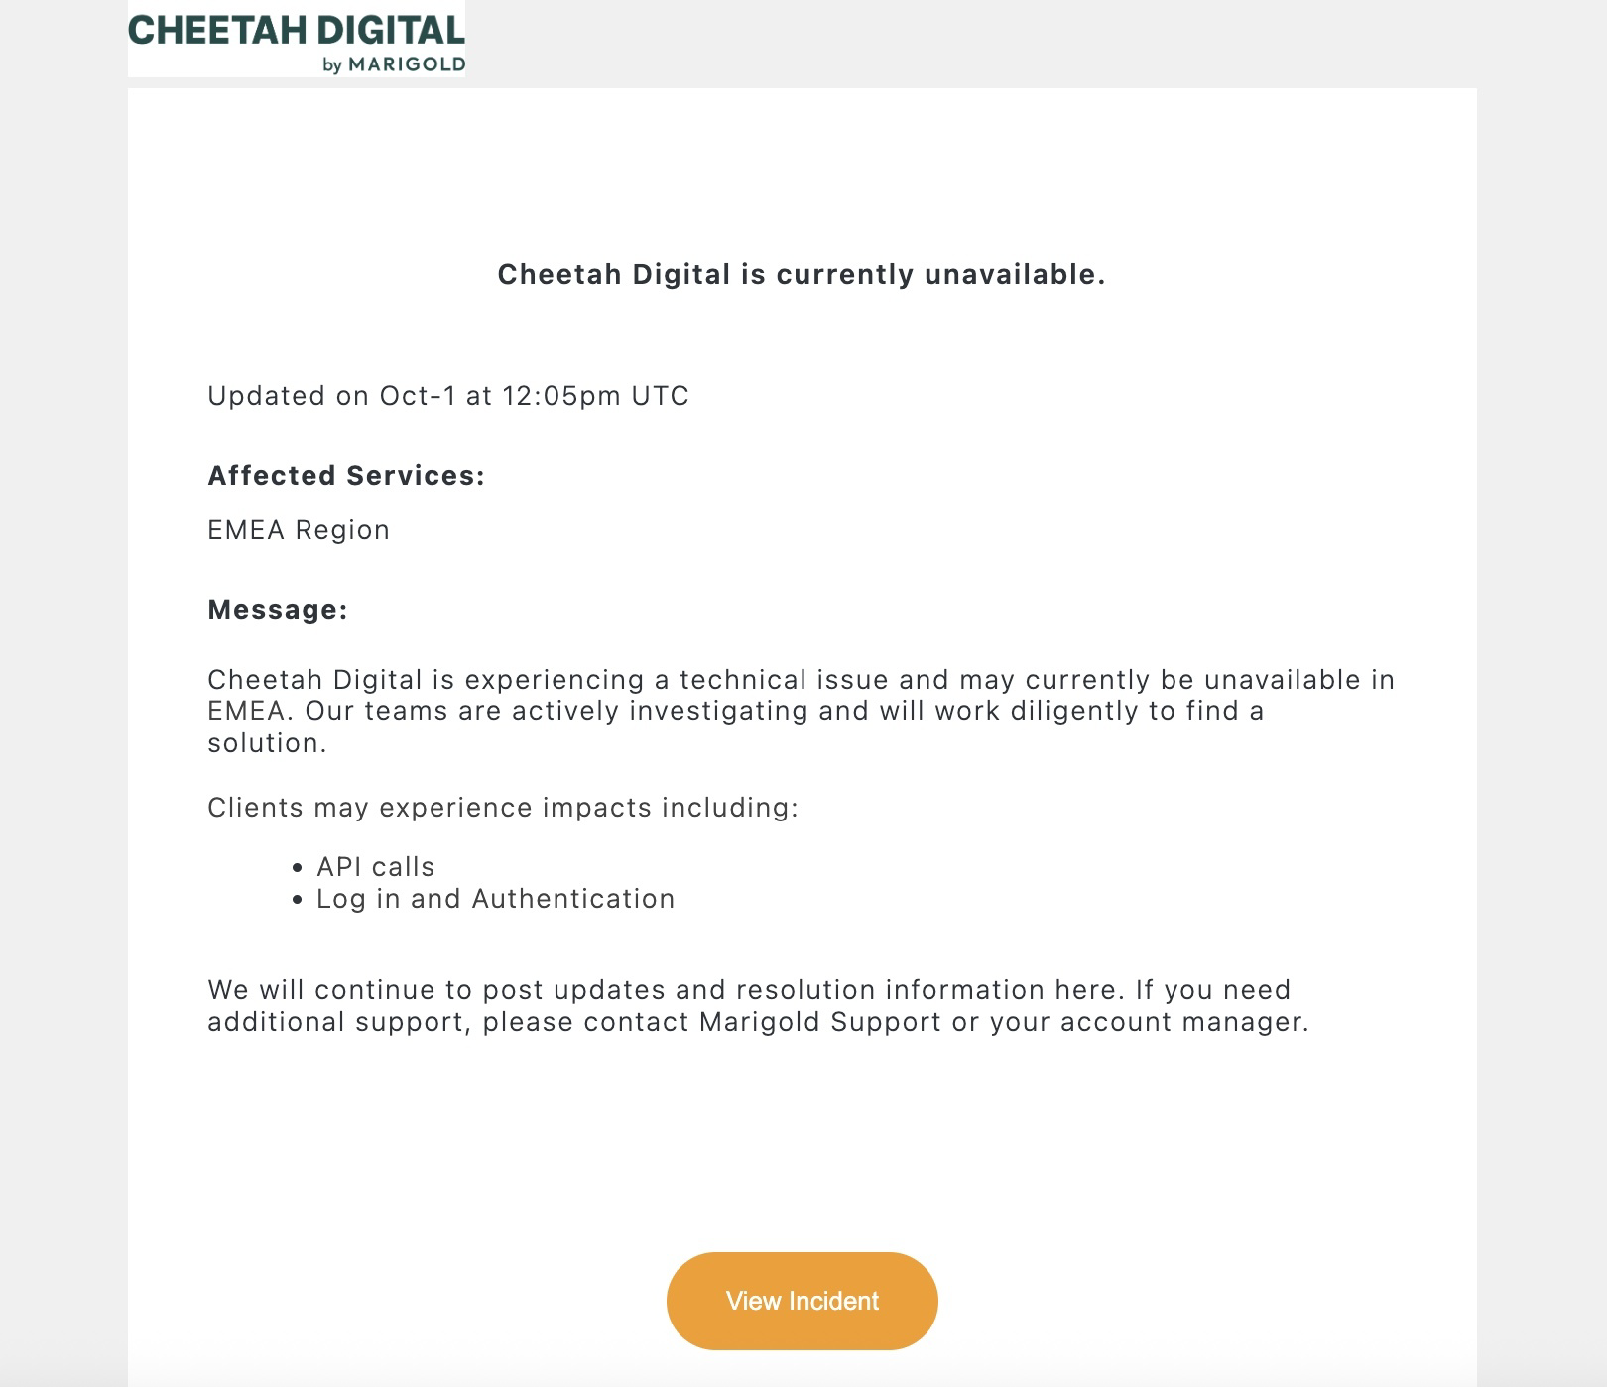Click the bullet dot before "Log in and Authentication"
Viewport: 1607px width, 1387px height.
click(x=298, y=900)
